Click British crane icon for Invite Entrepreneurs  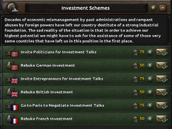[x=12, y=79]
